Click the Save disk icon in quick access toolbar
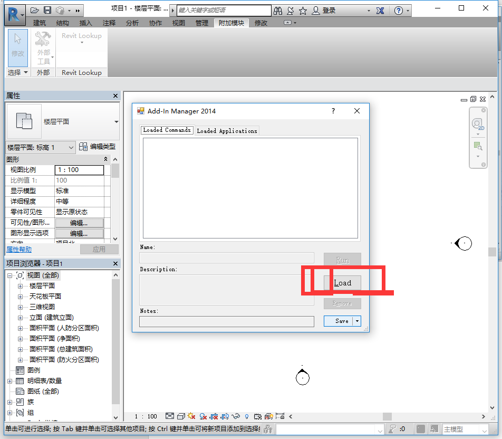This screenshot has height=439, width=502. tap(47, 11)
